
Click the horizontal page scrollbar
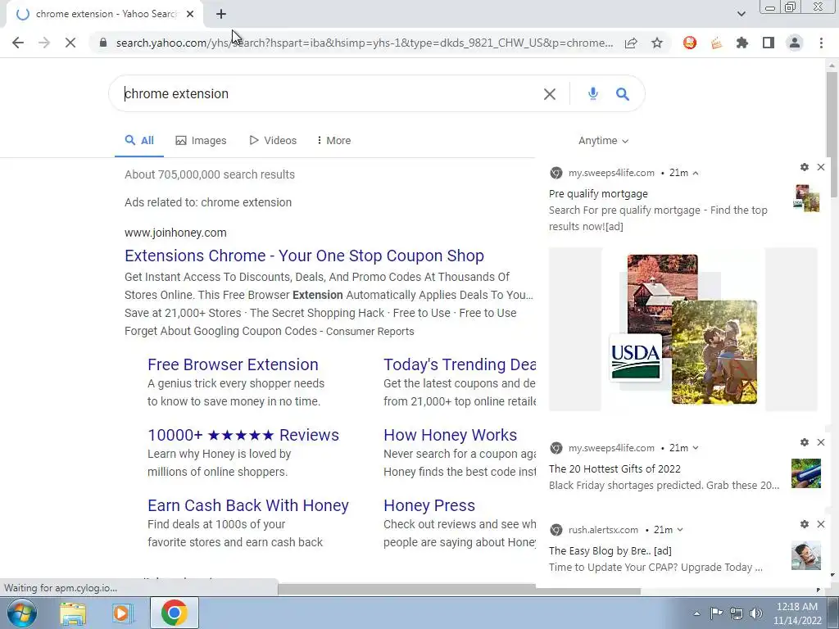(459, 590)
